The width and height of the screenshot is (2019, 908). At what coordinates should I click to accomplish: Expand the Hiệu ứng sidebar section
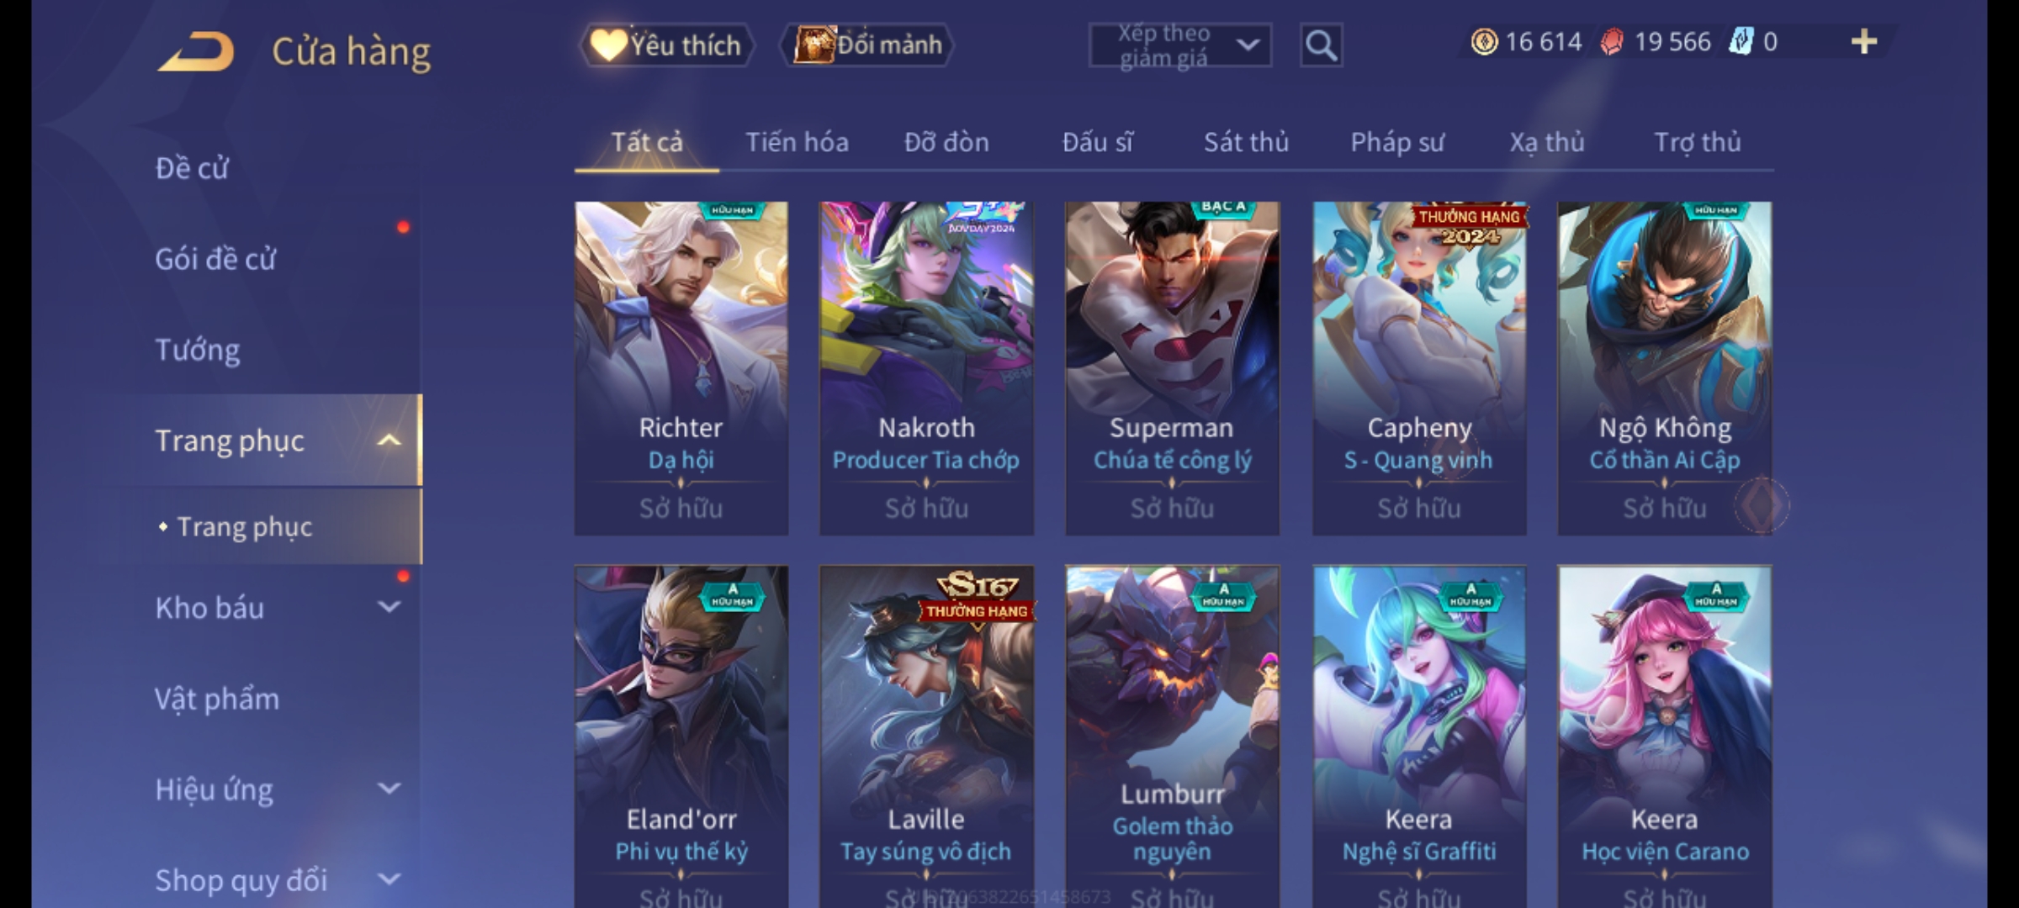[389, 789]
